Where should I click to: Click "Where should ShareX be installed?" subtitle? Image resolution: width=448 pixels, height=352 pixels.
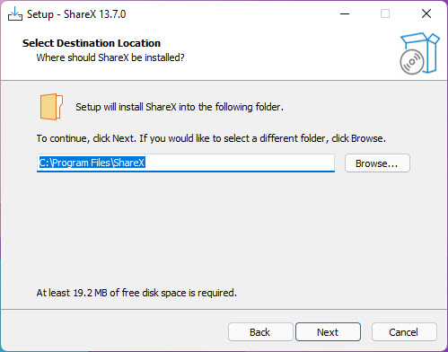click(110, 57)
